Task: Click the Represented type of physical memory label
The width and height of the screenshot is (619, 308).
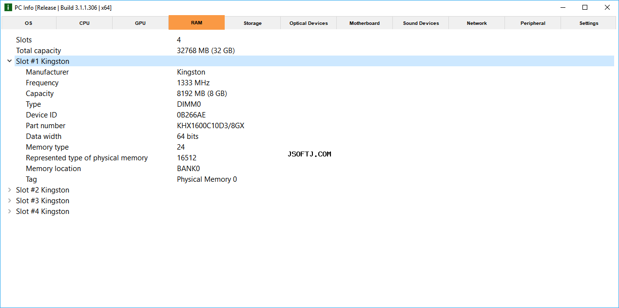Action: pos(87,158)
